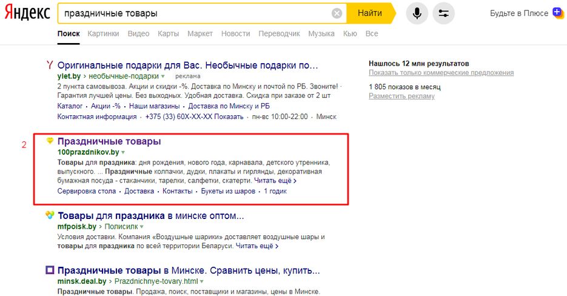Click the 100prazdnikov.by domain link

tap(88, 152)
